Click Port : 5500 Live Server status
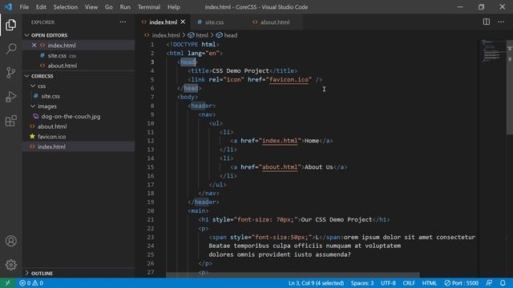513x288 pixels. 462,283
